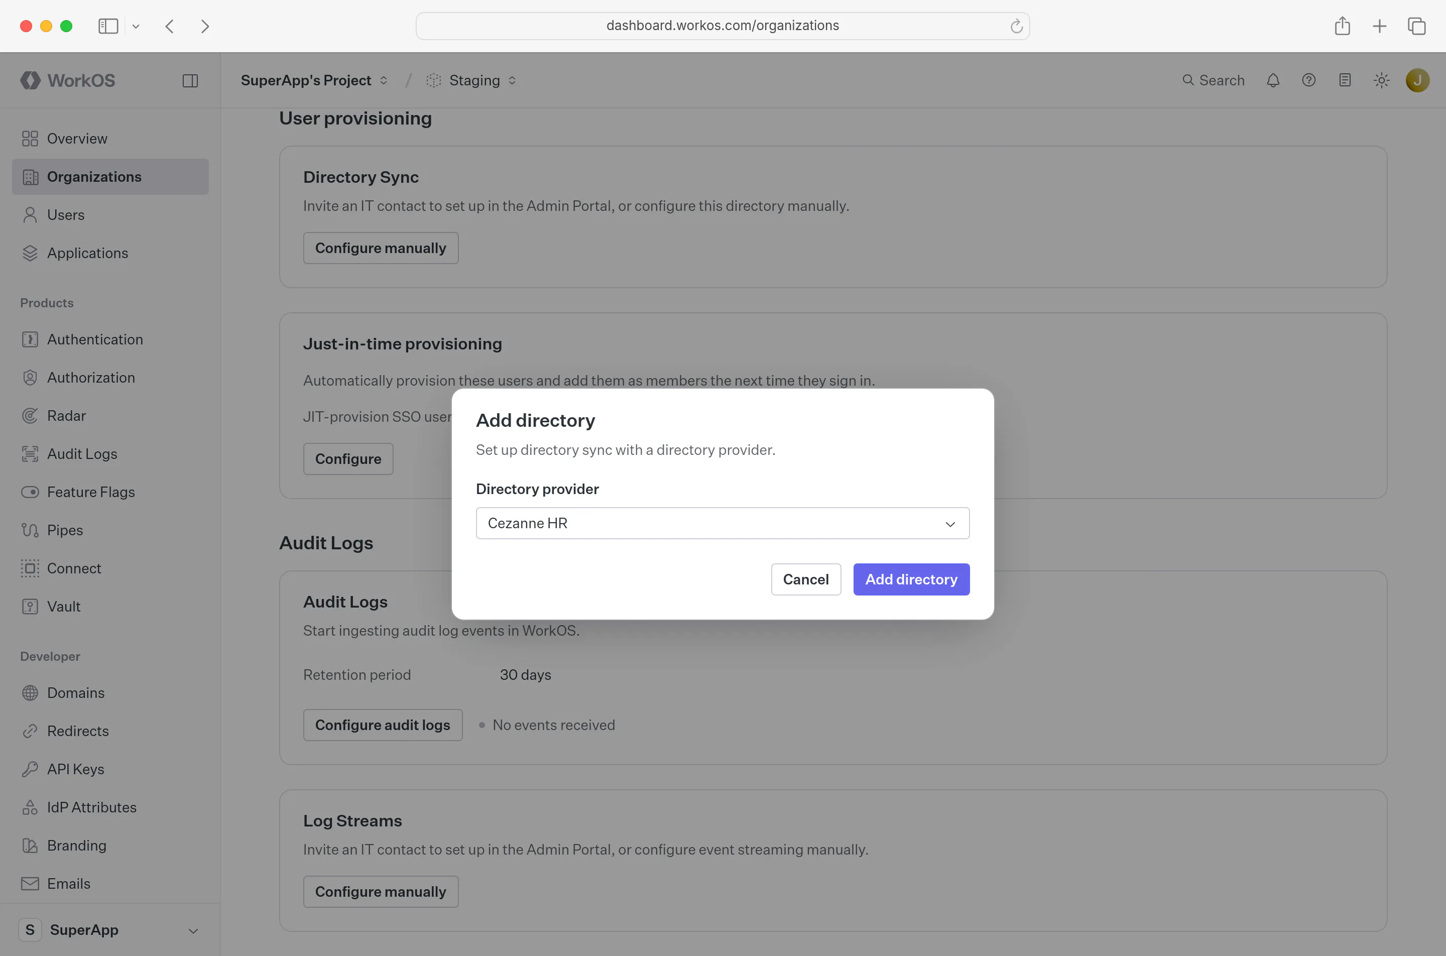
Task: Click the 'No events received' status text
Action: pos(553,725)
